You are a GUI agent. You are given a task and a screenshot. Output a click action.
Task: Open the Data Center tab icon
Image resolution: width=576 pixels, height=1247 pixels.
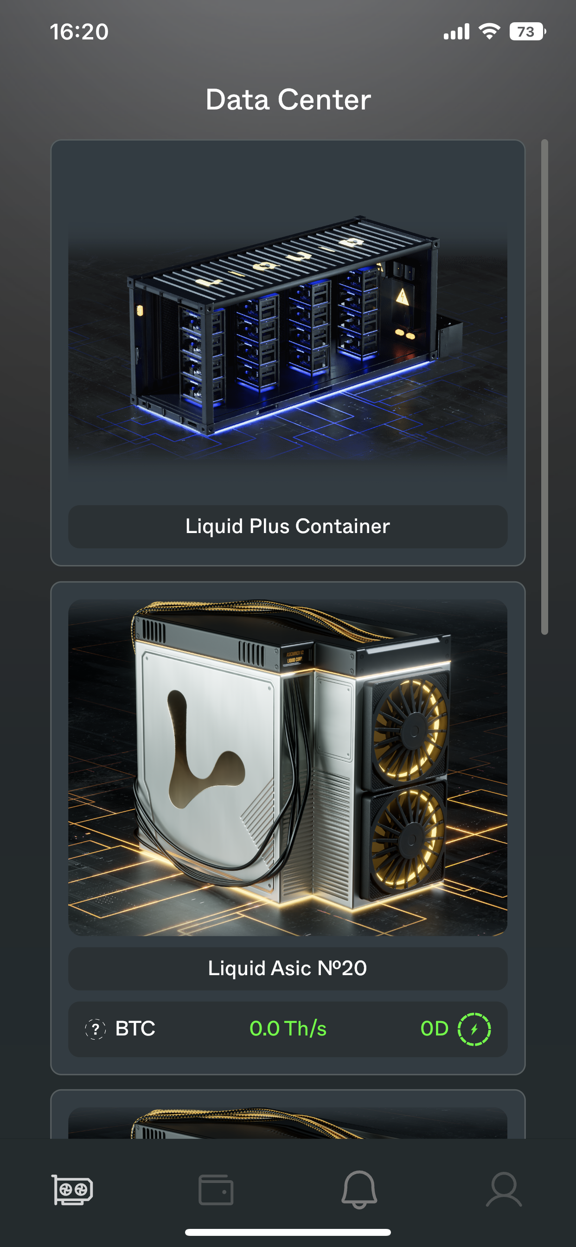tap(72, 1189)
